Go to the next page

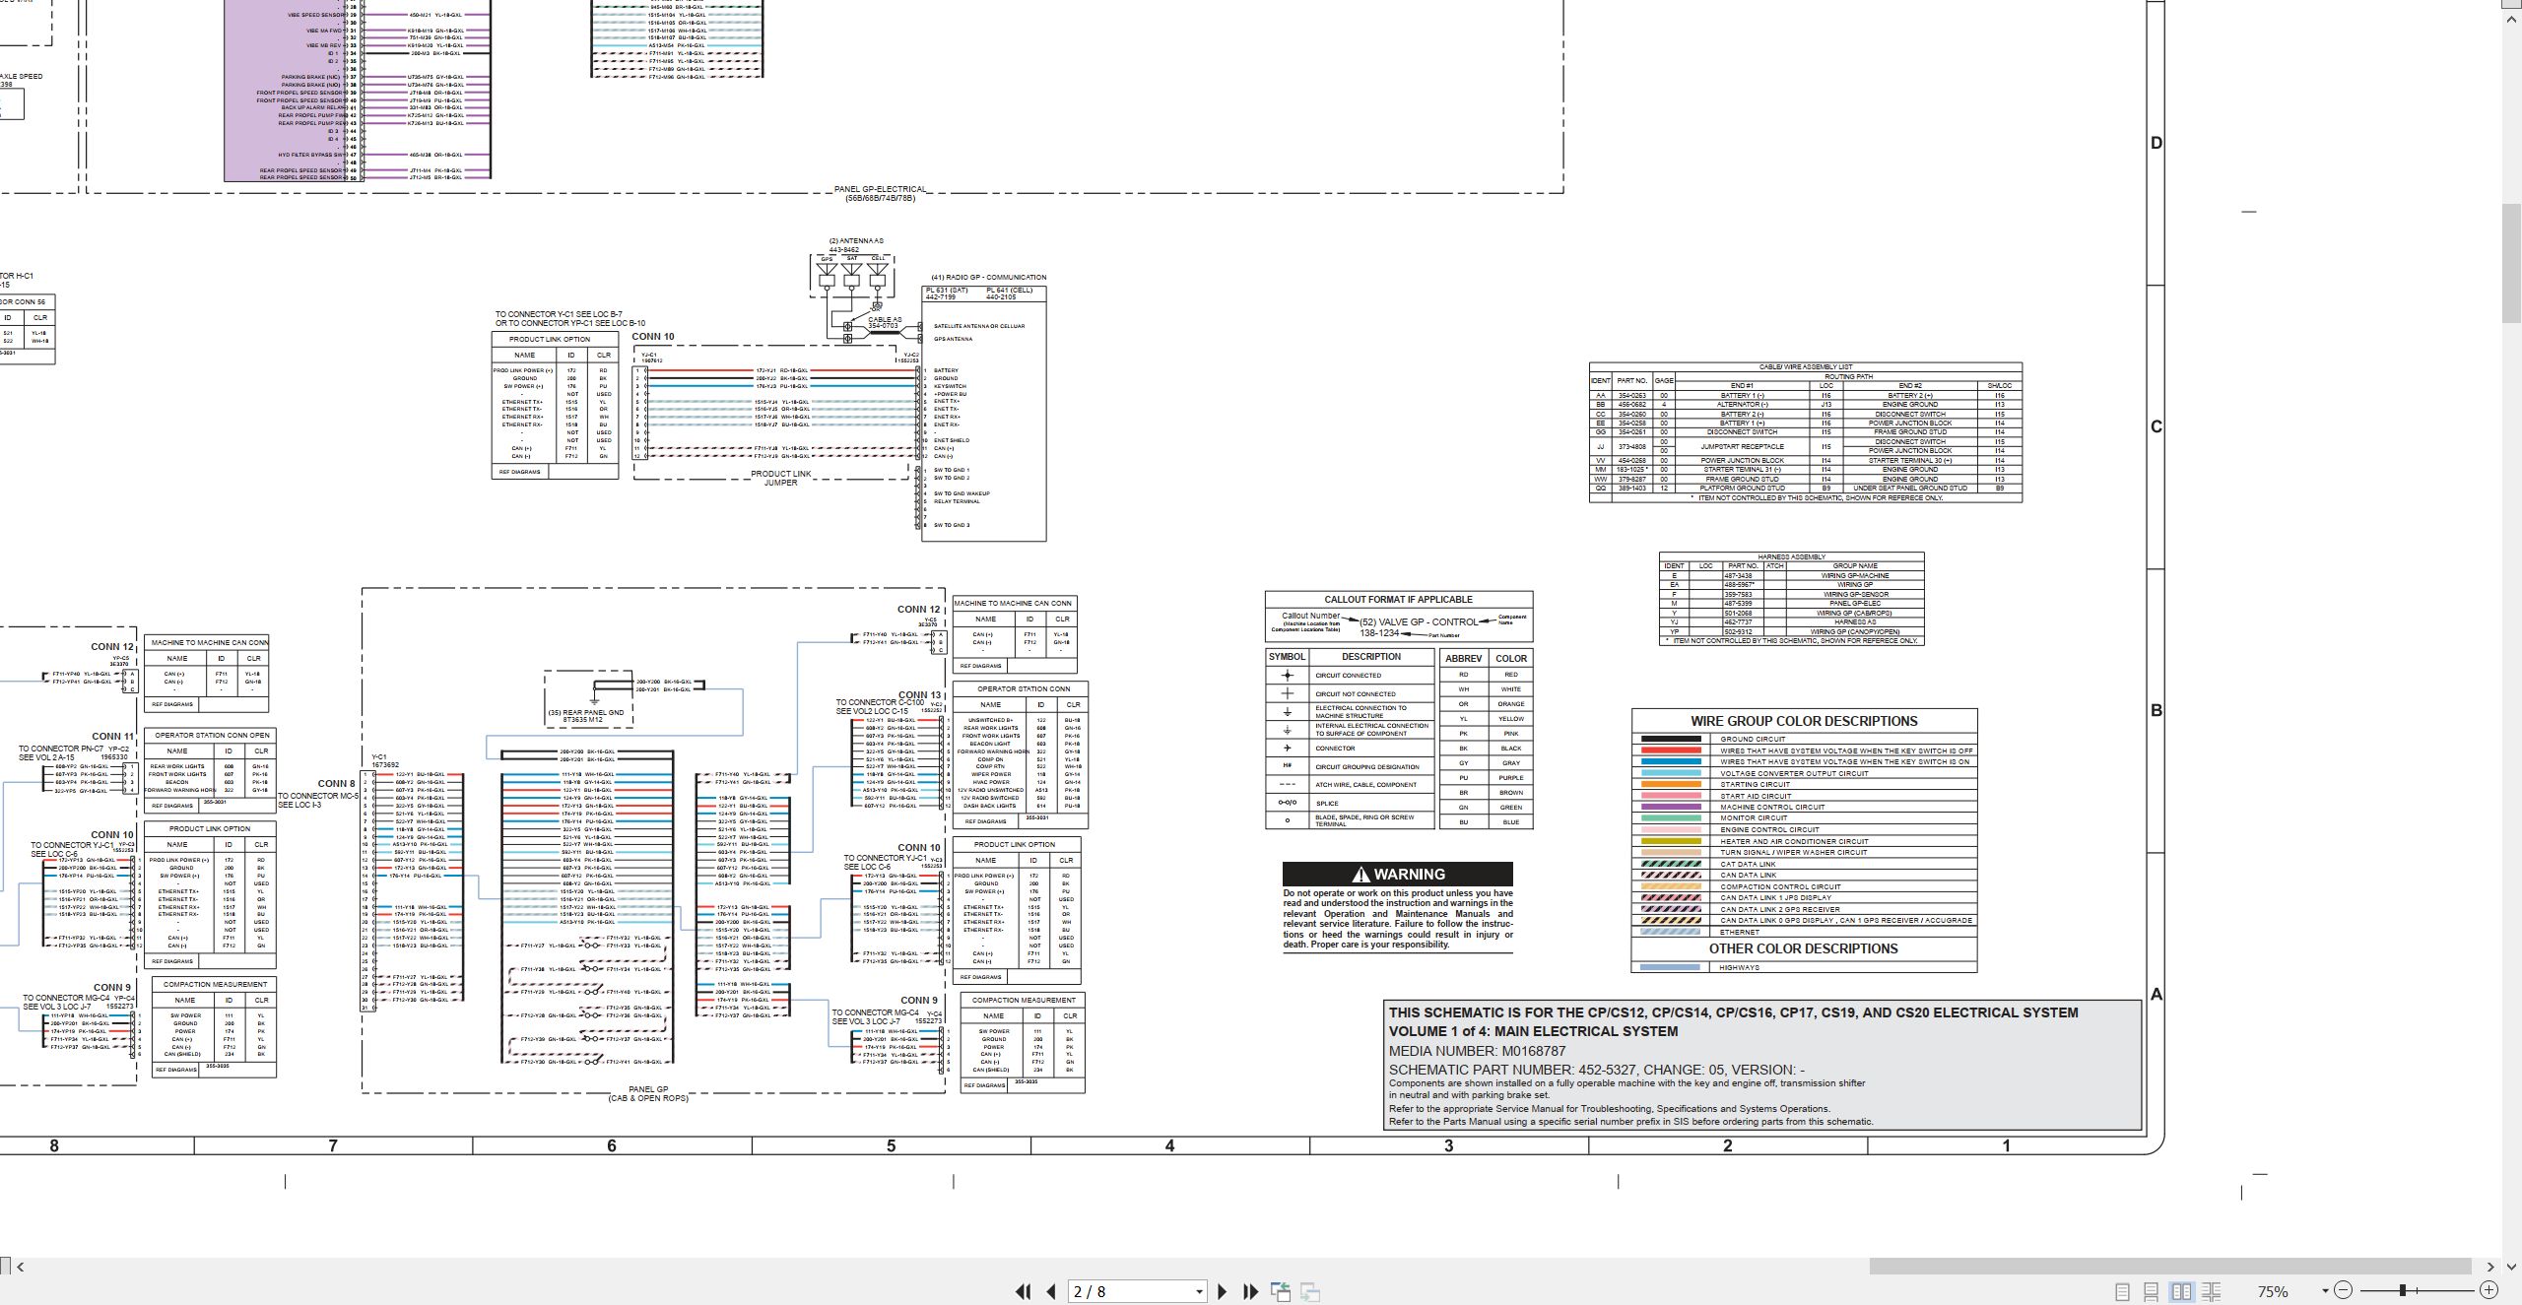pos(1223,1291)
